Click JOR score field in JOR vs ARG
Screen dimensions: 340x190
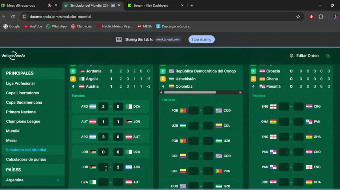(x=103, y=167)
